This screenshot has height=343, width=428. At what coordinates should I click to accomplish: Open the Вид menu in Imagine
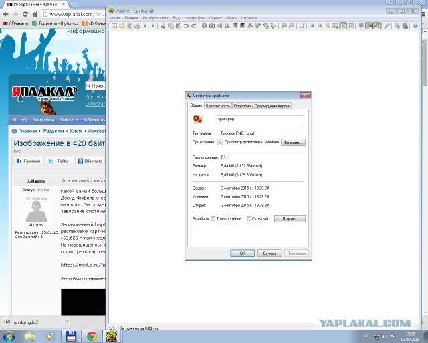[x=176, y=18]
